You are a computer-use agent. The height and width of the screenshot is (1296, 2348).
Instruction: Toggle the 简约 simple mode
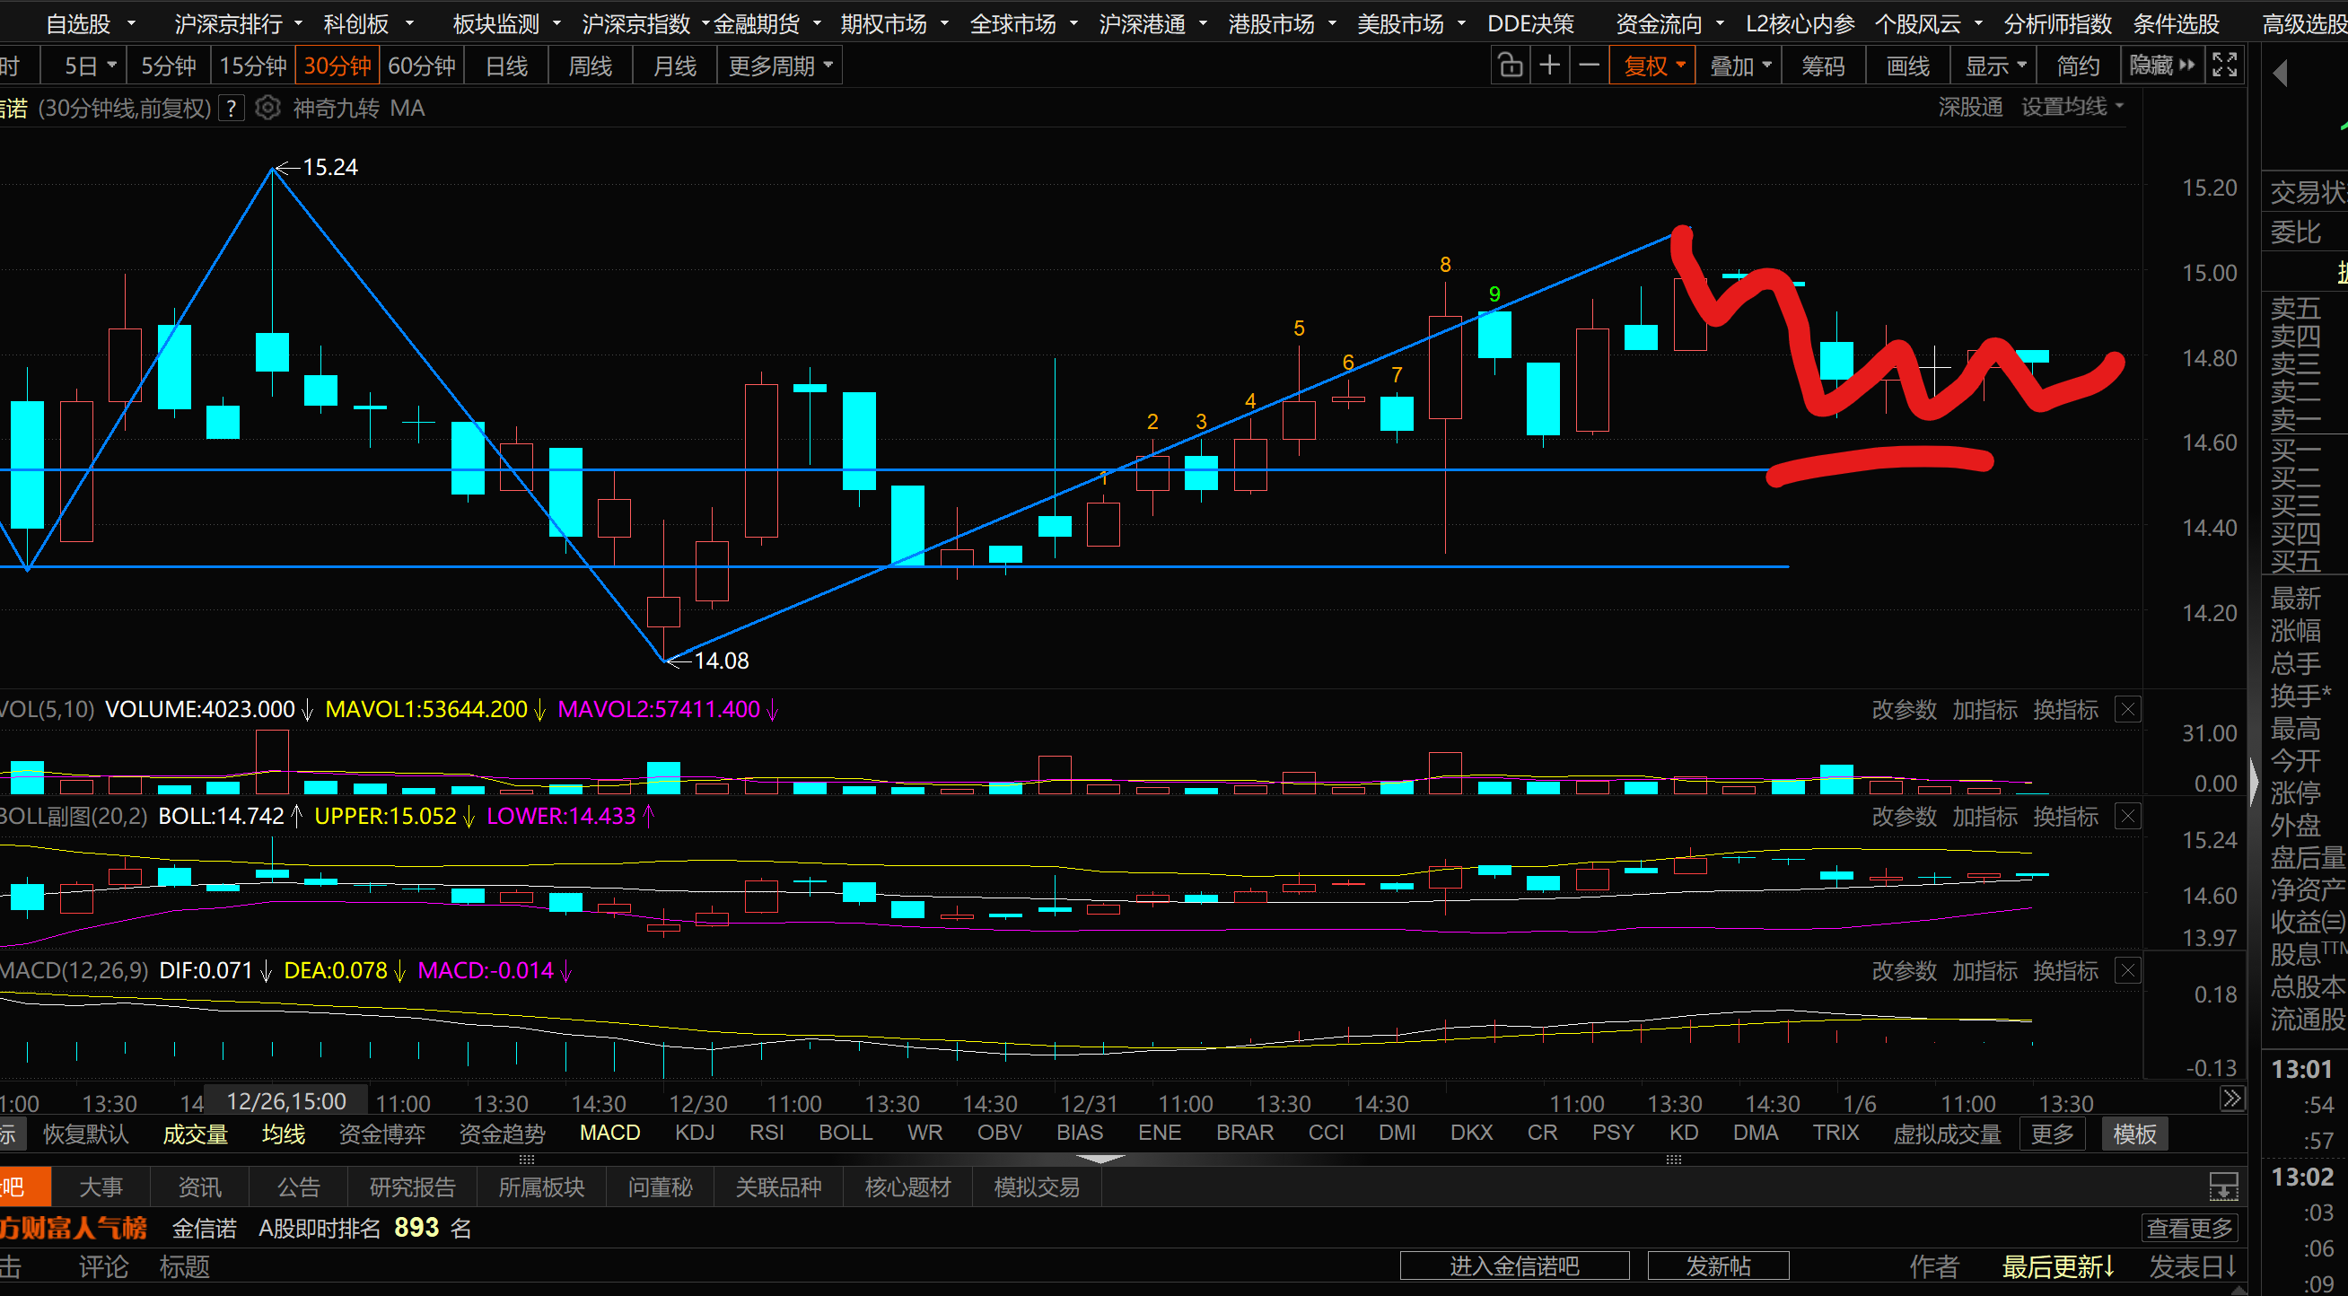tap(2077, 66)
